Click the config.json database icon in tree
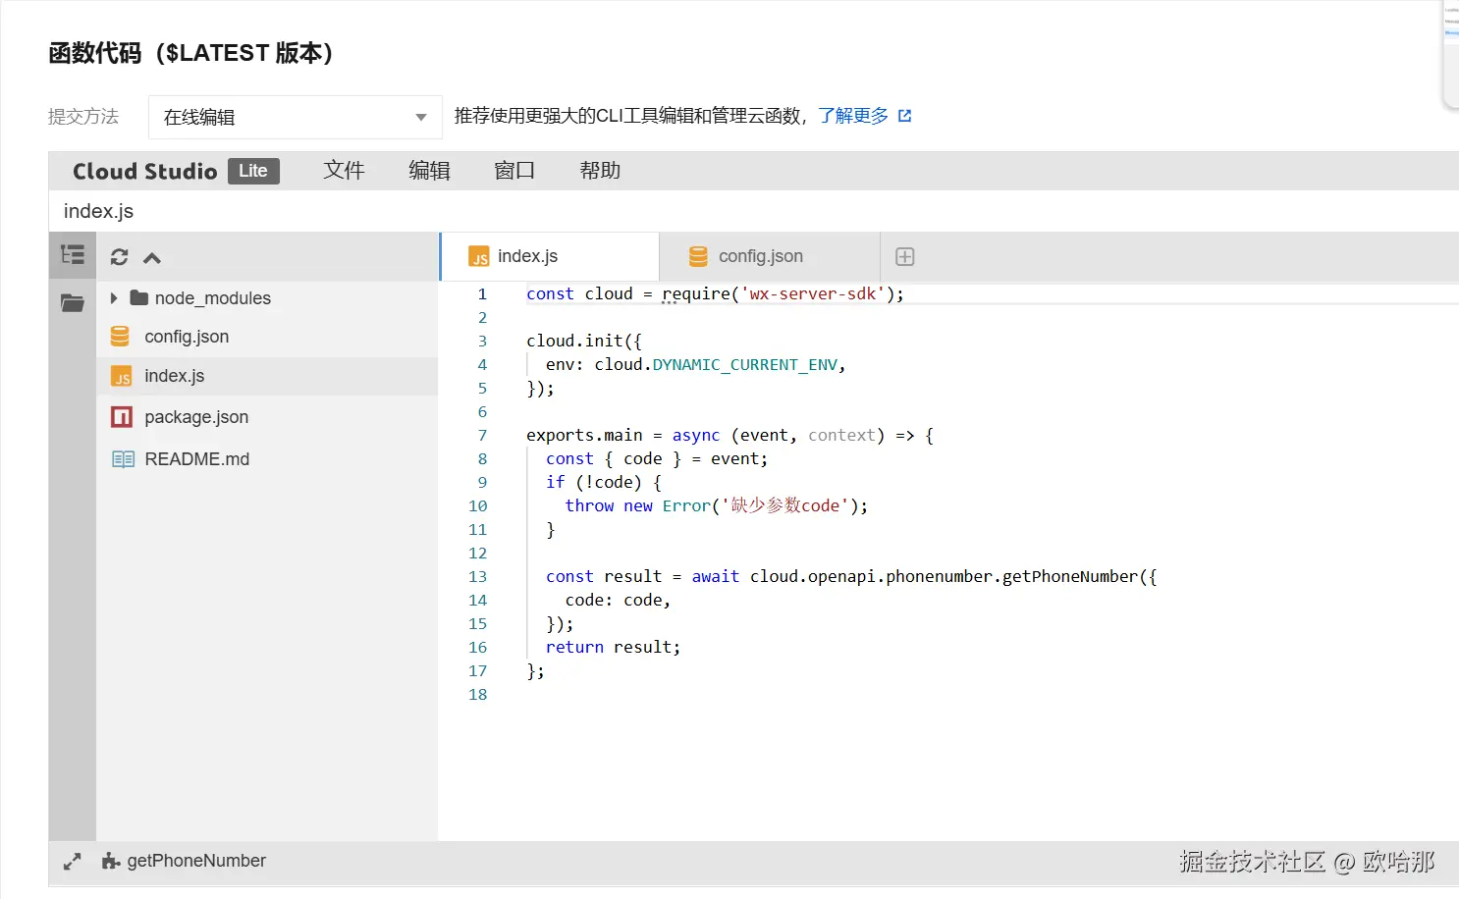 120,337
